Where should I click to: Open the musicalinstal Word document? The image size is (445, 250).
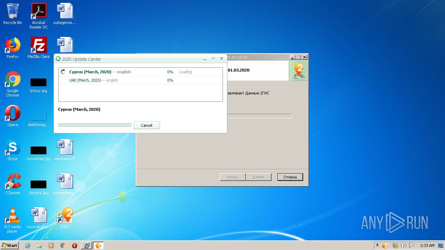click(x=39, y=218)
